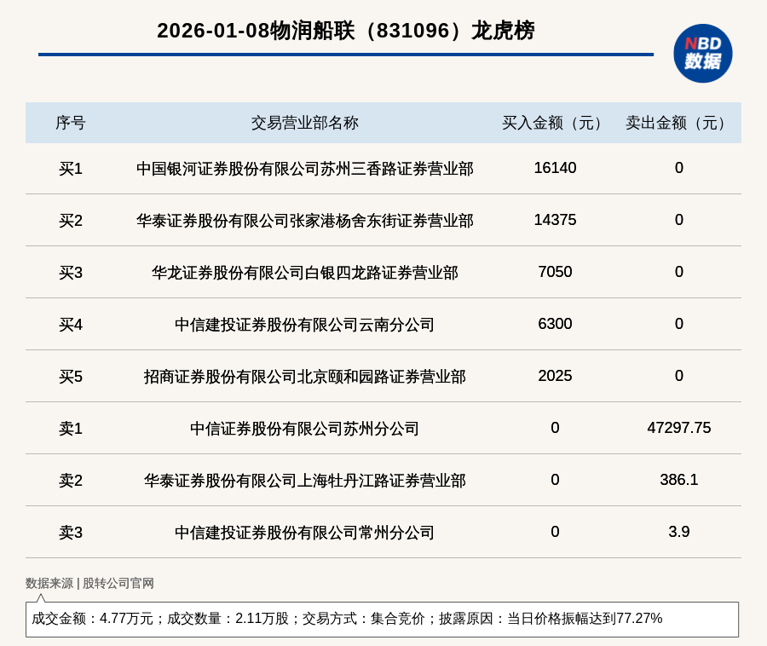Screen dimensions: 767x646
Task: Click 华泰证券上海牡丹江路证券营业部 name
Action: [x=304, y=481]
